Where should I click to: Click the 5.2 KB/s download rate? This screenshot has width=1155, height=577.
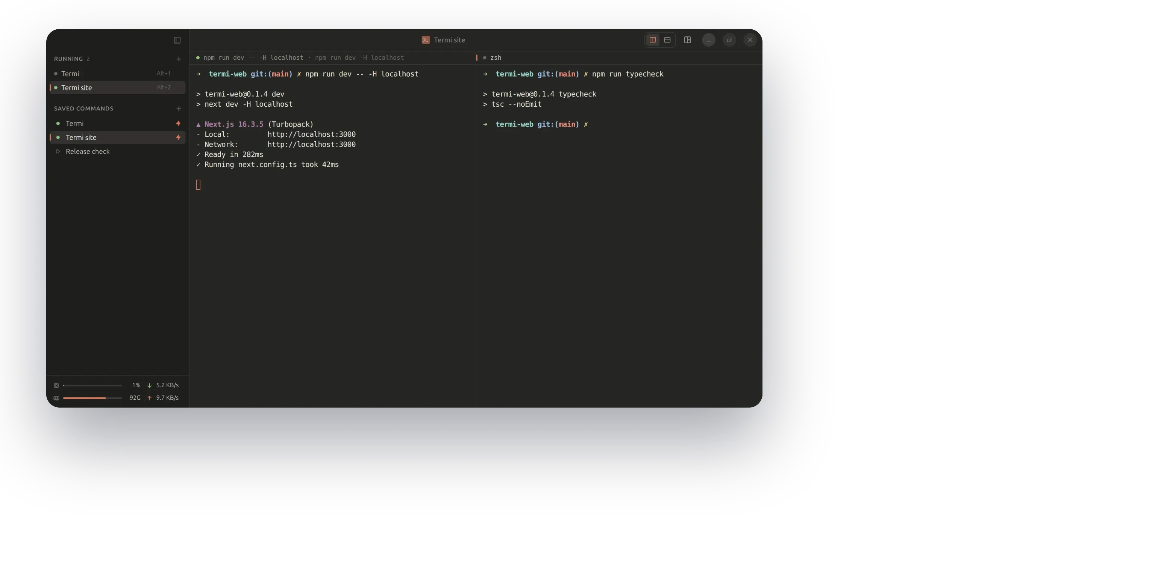[x=167, y=385]
